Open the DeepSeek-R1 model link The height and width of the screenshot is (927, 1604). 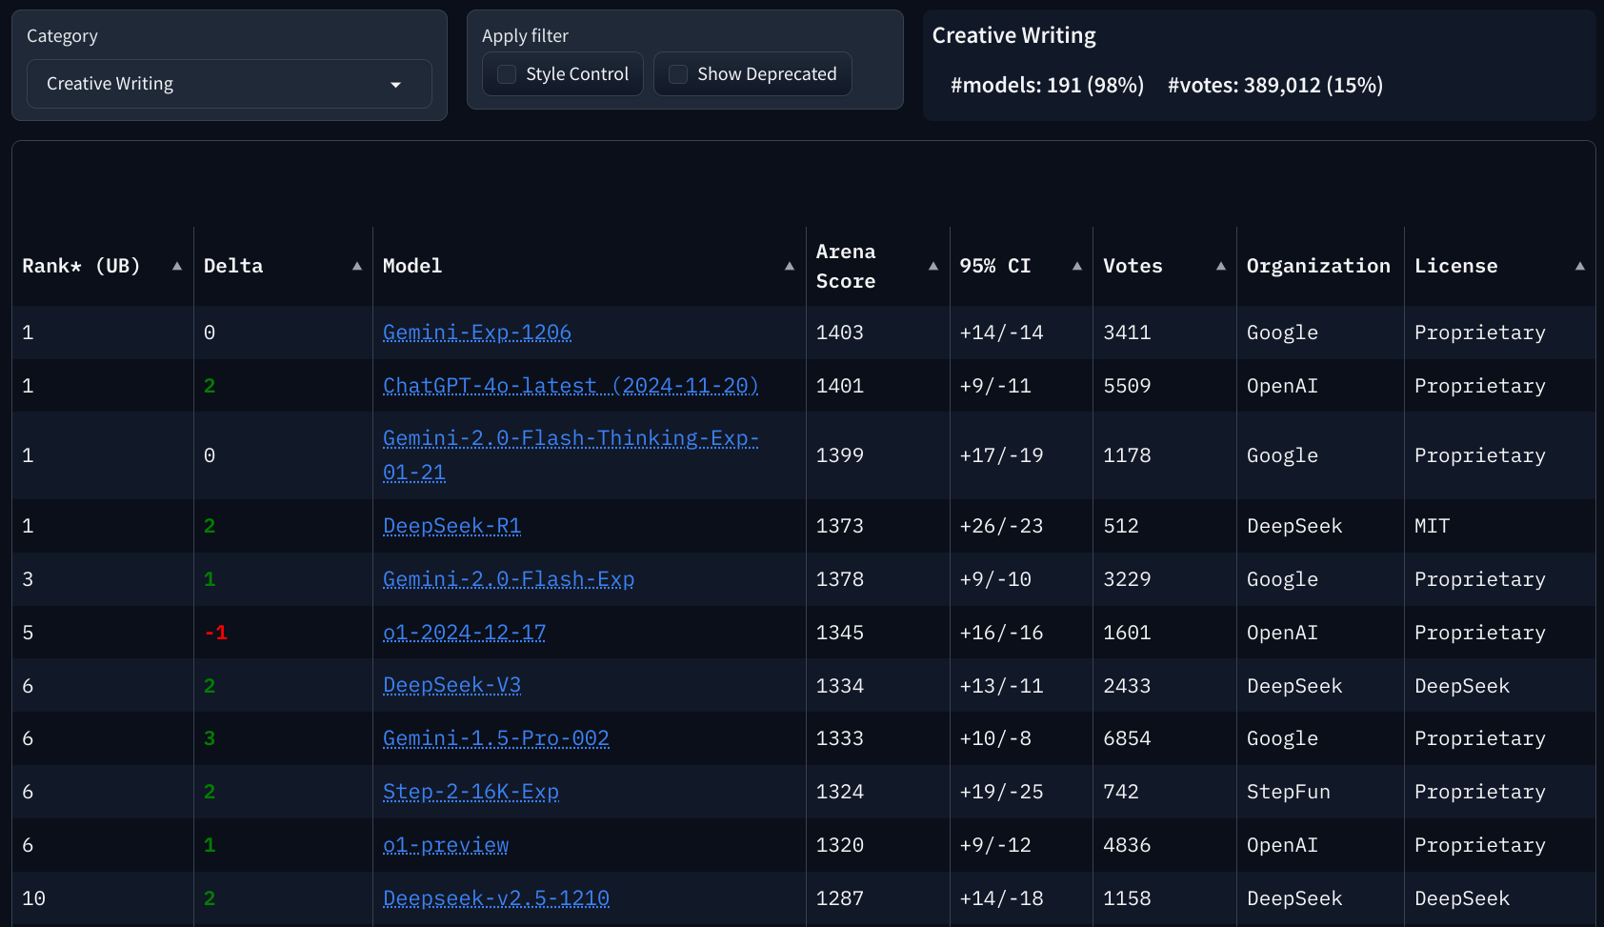click(451, 526)
